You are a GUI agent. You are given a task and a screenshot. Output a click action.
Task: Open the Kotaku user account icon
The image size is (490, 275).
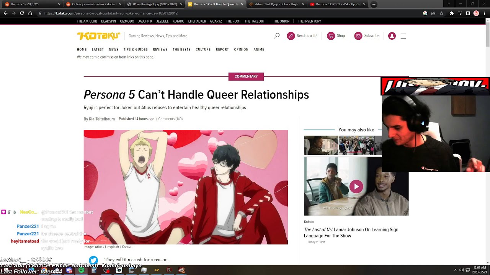click(x=392, y=36)
